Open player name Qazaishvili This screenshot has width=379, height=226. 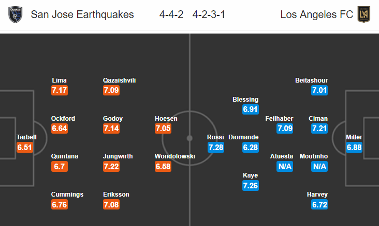[x=120, y=80]
